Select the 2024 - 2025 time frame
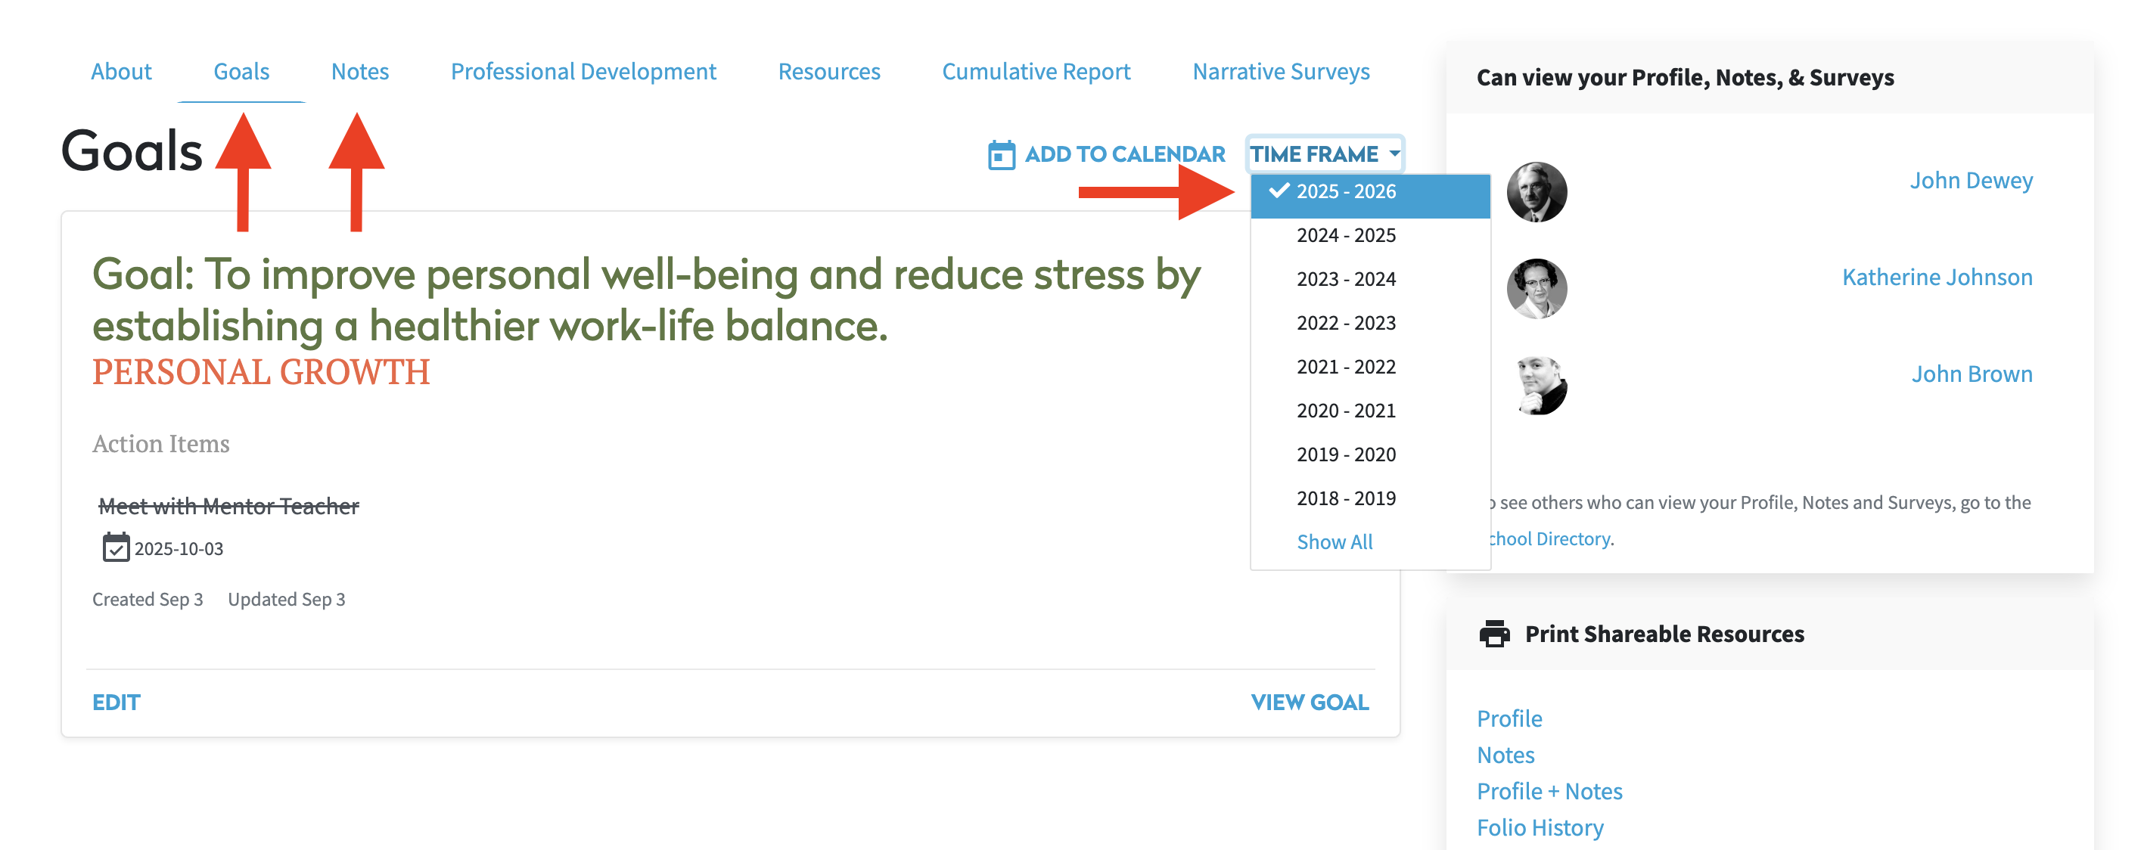This screenshot has height=850, width=2144. coord(1346,235)
